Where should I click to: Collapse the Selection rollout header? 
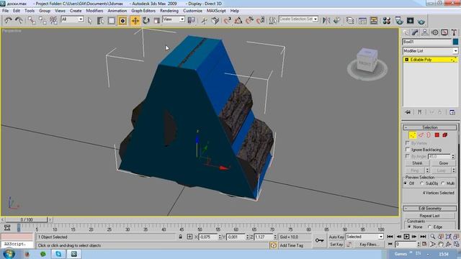[430, 127]
